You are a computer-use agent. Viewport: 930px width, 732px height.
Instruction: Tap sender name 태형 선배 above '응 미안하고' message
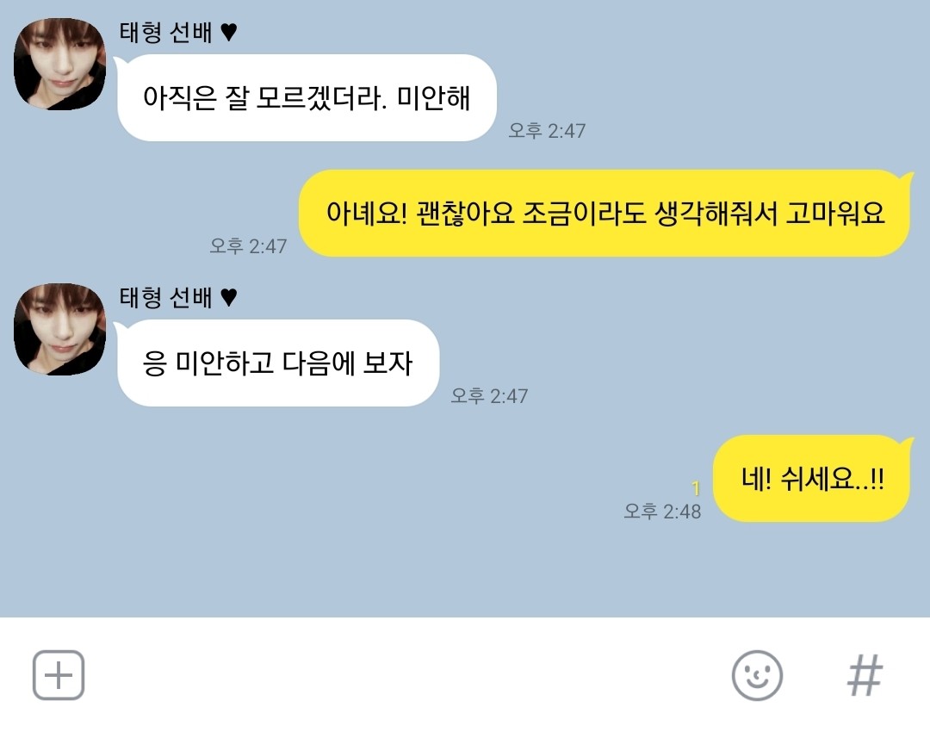click(x=164, y=297)
